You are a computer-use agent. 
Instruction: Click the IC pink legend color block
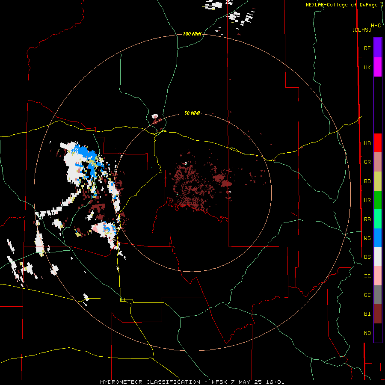click(378, 276)
